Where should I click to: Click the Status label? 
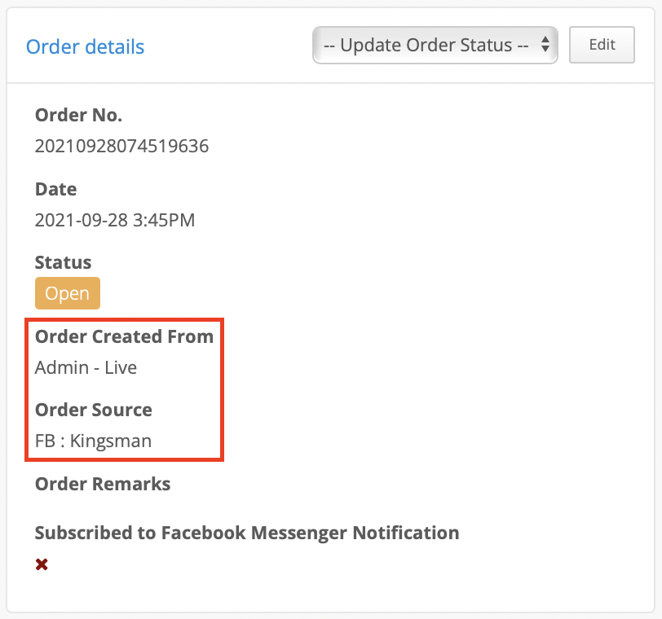[x=63, y=262]
